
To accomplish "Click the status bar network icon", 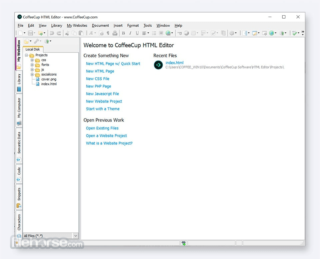I will coord(184,243).
